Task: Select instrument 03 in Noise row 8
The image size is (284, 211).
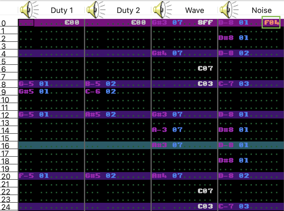Action: point(244,84)
